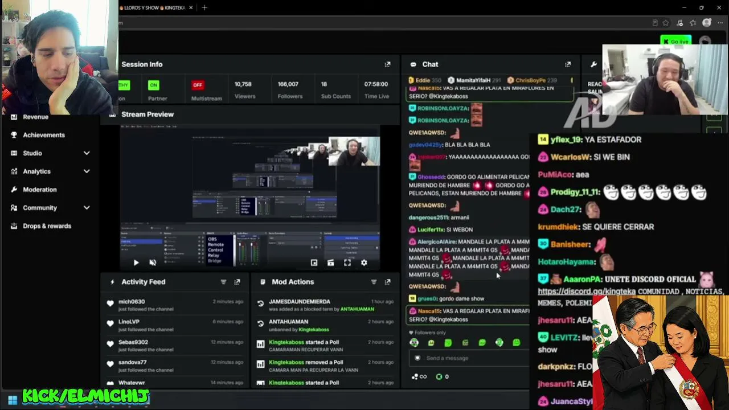Enter fullscreen on the stream preview
The image size is (729, 410).
tap(347, 263)
